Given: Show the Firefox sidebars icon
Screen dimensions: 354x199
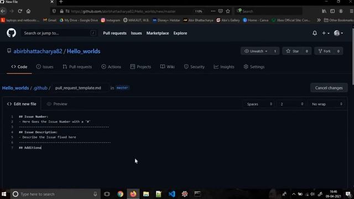Looking at the screenshot, I should (x=332, y=11).
